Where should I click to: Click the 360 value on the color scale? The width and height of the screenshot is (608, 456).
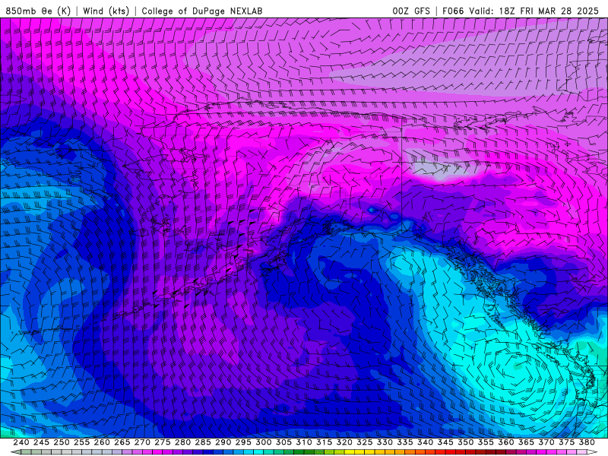506,442
